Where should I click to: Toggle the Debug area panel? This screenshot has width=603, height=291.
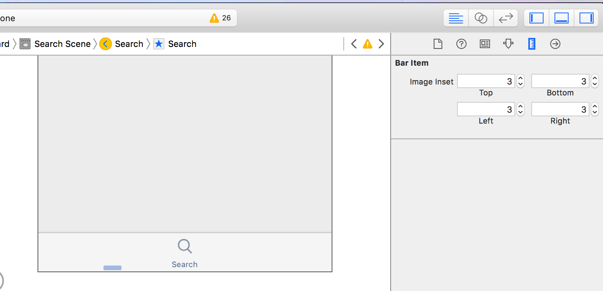(x=562, y=18)
